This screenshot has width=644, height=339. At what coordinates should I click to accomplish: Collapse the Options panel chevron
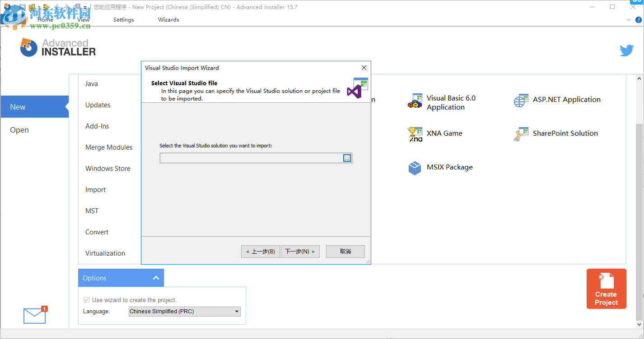point(156,278)
